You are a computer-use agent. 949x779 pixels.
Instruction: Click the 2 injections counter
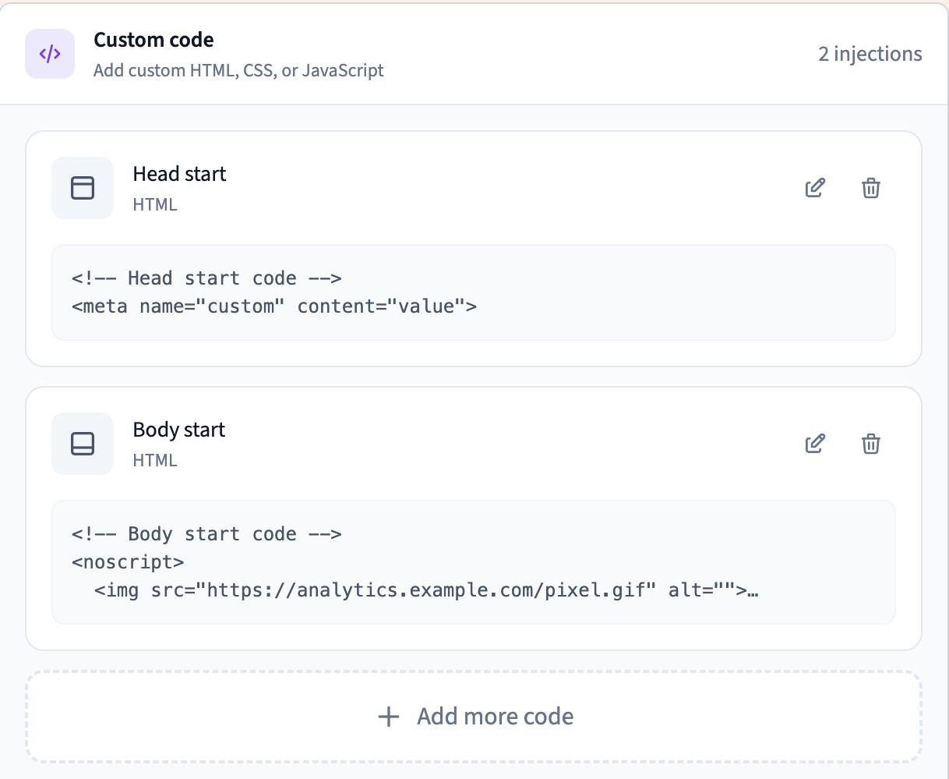(869, 54)
